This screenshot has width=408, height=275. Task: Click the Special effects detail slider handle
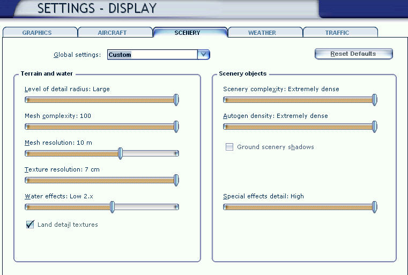coord(374,207)
